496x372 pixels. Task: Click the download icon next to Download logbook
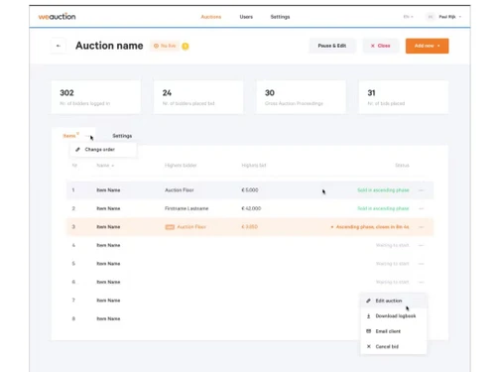click(x=368, y=316)
